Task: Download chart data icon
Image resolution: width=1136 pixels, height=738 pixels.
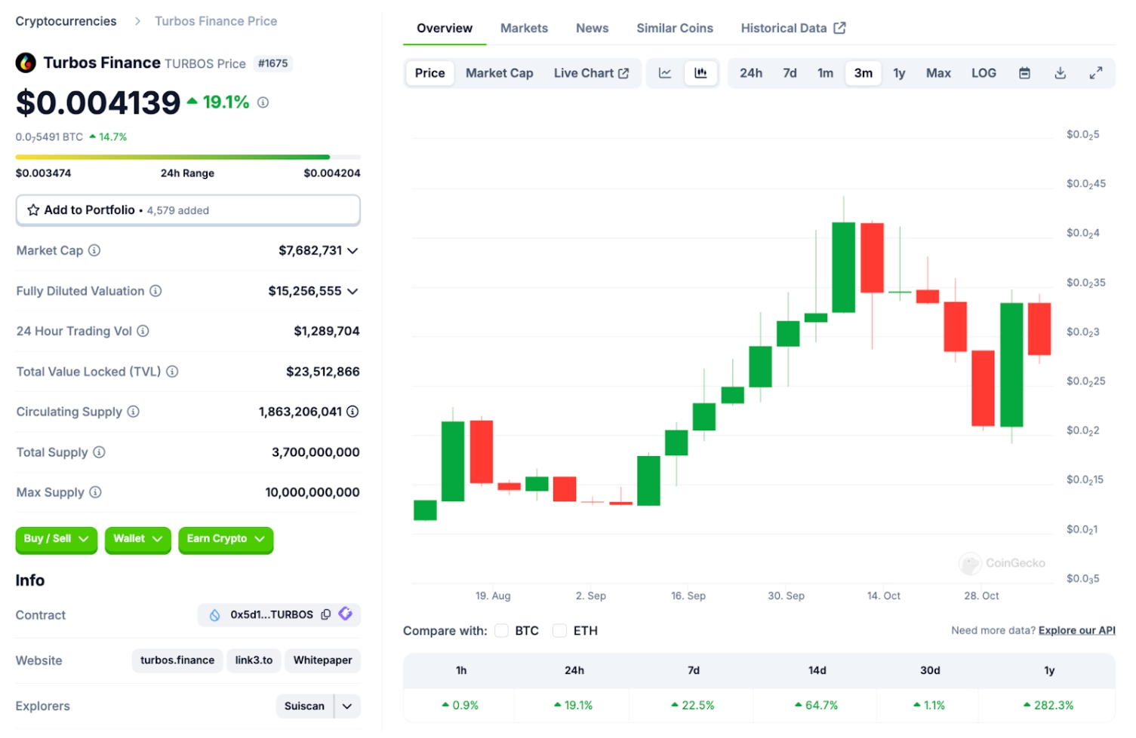Action: pos(1060,73)
